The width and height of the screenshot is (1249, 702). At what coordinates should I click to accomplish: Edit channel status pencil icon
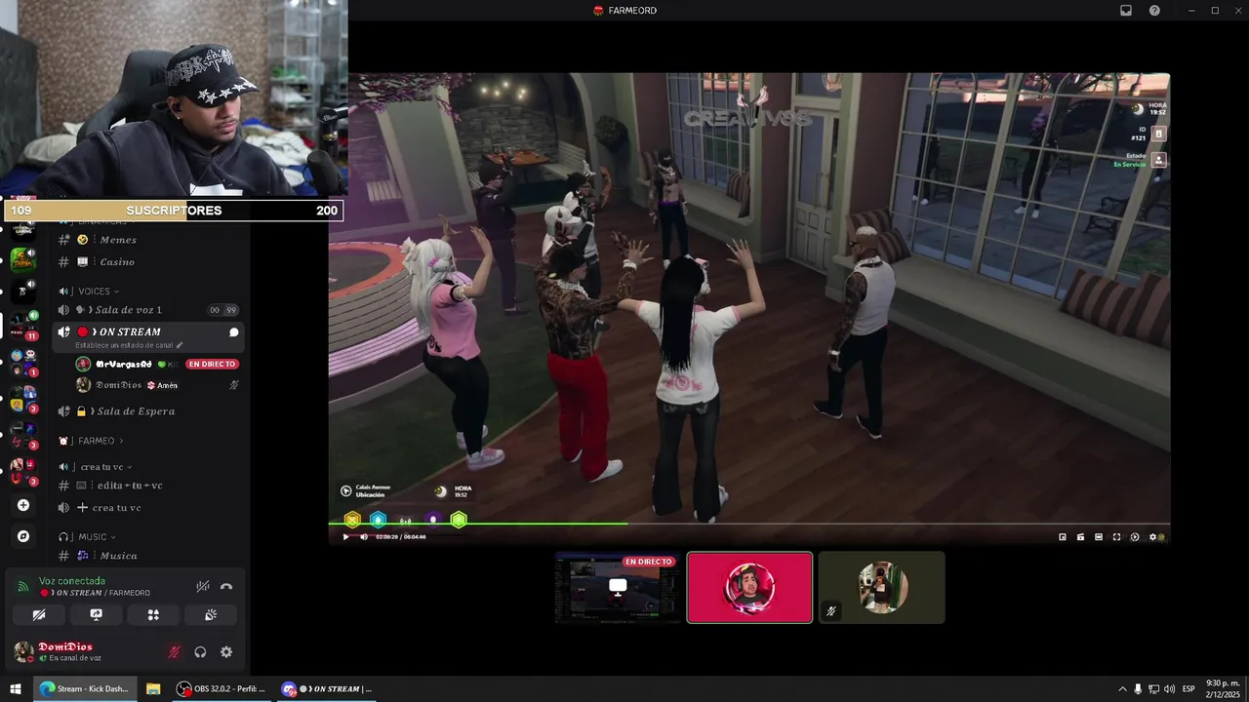pos(180,345)
